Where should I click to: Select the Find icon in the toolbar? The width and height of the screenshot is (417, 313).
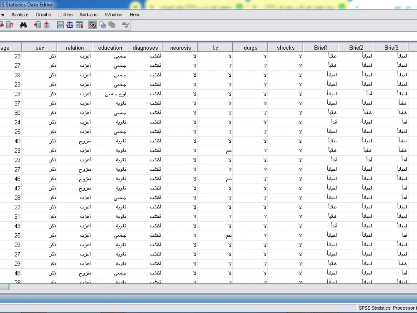(23, 25)
